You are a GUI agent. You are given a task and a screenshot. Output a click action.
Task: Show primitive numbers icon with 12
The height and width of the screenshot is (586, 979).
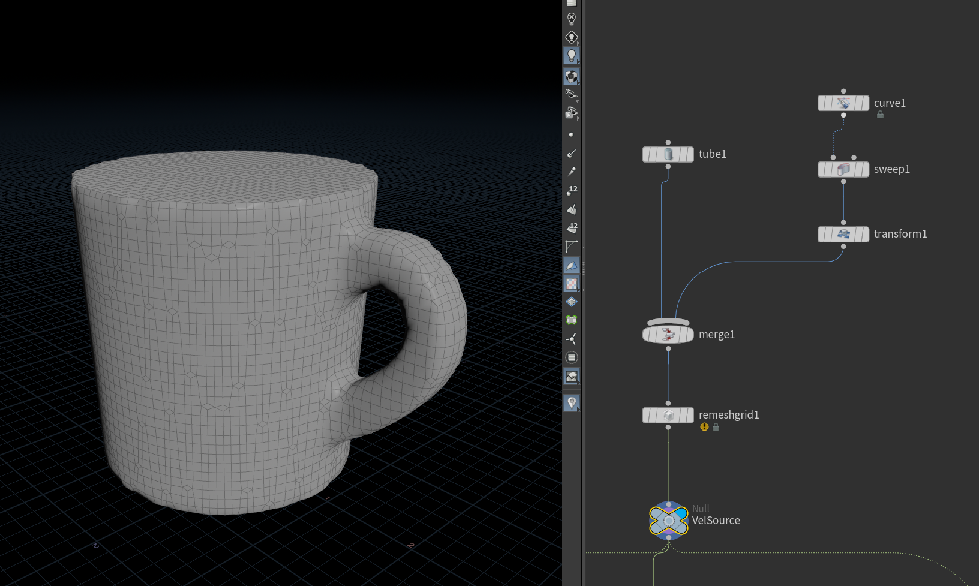572,227
